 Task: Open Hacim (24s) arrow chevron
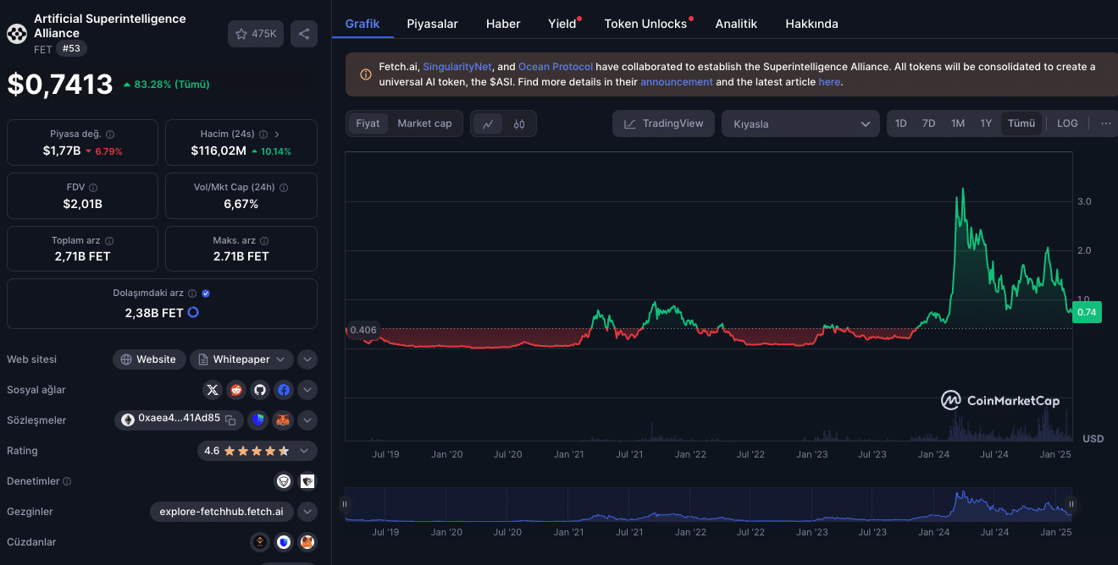(x=277, y=134)
